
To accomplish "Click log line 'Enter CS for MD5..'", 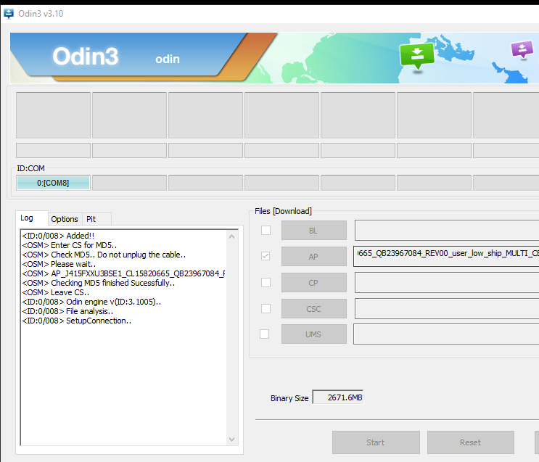I will click(70, 245).
